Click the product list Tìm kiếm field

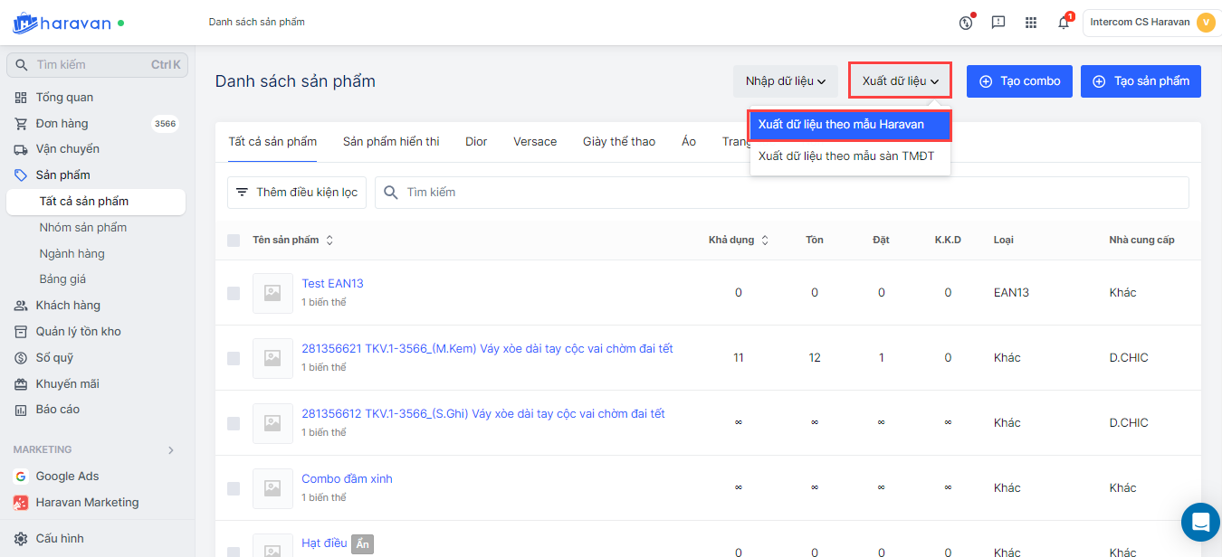[x=782, y=193]
